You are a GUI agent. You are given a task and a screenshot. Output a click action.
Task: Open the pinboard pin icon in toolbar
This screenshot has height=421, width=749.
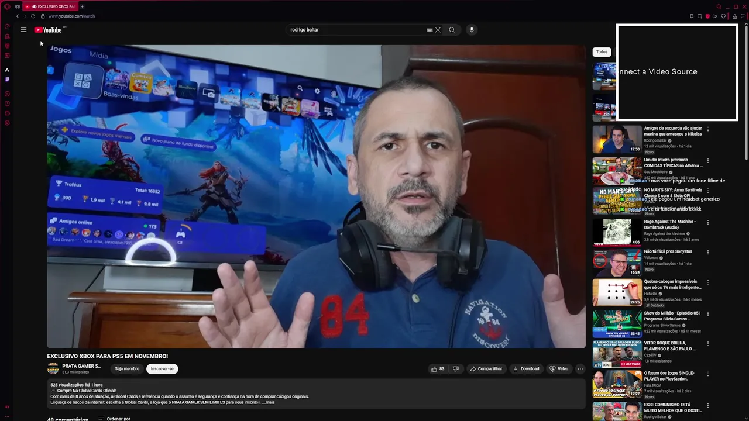692,16
